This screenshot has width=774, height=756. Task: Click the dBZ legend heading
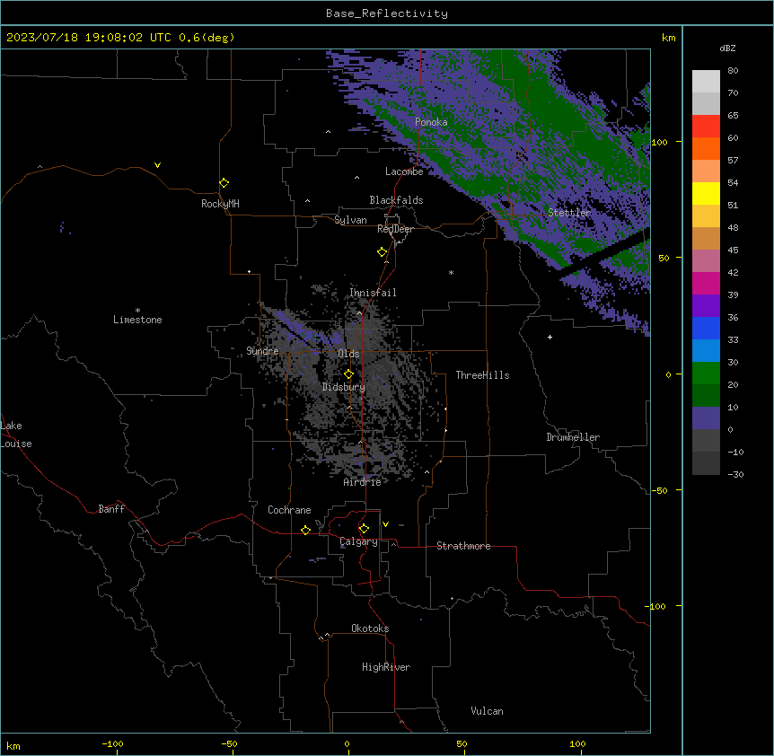tap(727, 48)
